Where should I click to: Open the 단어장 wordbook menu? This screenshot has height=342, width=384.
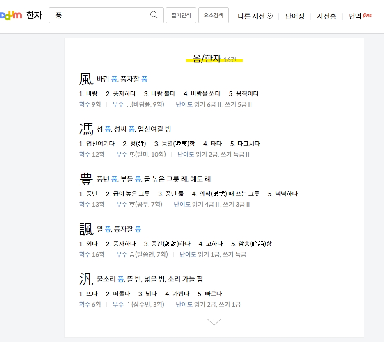point(294,15)
